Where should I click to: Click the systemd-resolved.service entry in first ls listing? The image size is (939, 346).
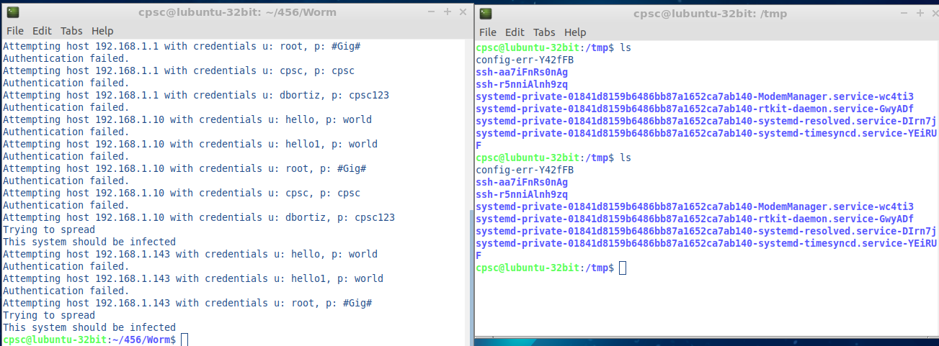tap(706, 121)
